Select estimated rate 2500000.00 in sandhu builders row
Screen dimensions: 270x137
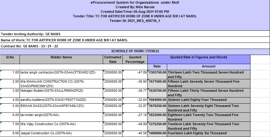[x=113, y=100]
